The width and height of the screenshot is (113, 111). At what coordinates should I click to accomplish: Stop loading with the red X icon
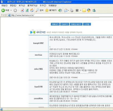pos(22,10)
